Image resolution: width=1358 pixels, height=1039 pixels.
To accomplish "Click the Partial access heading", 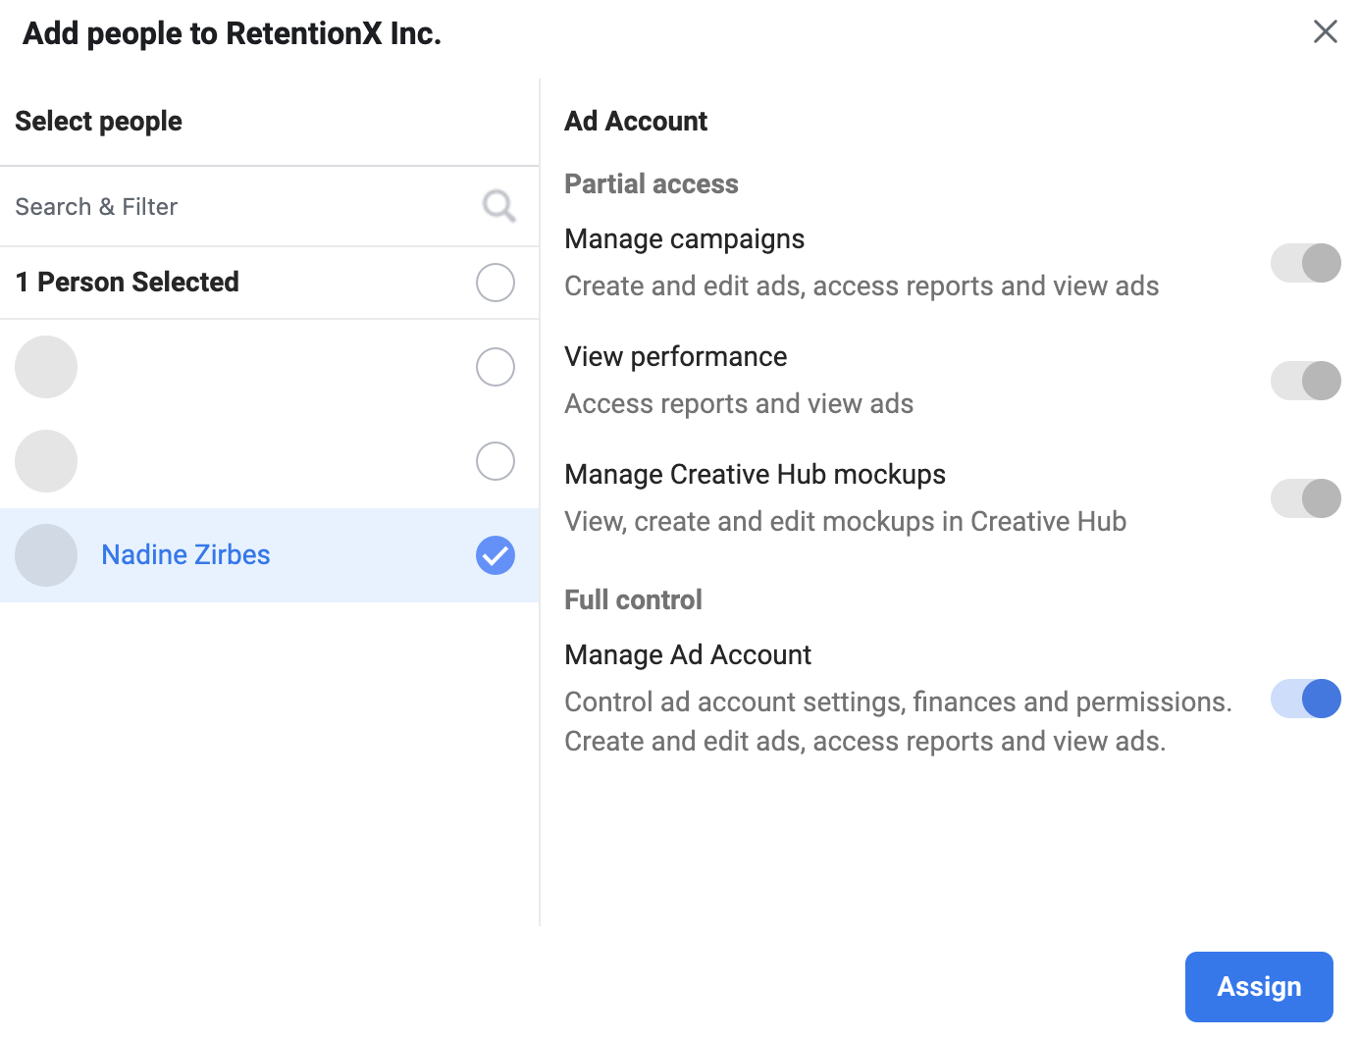I will pos(652,184).
